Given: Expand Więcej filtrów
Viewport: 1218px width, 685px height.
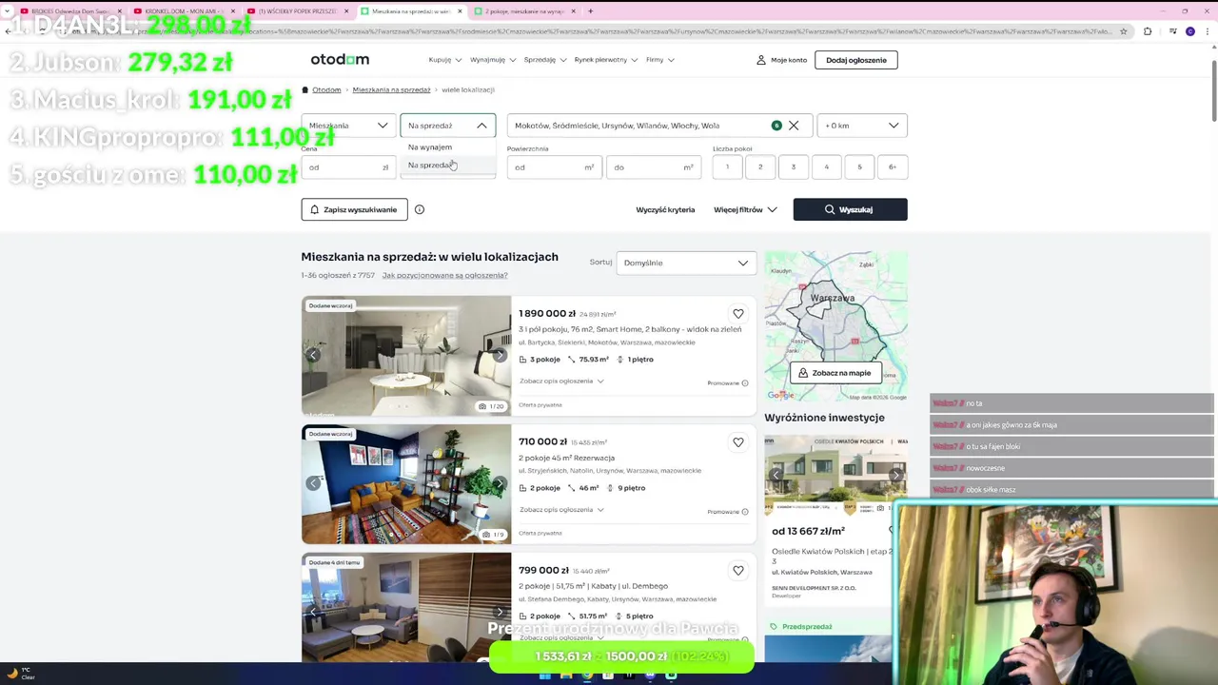Looking at the screenshot, I should [745, 209].
